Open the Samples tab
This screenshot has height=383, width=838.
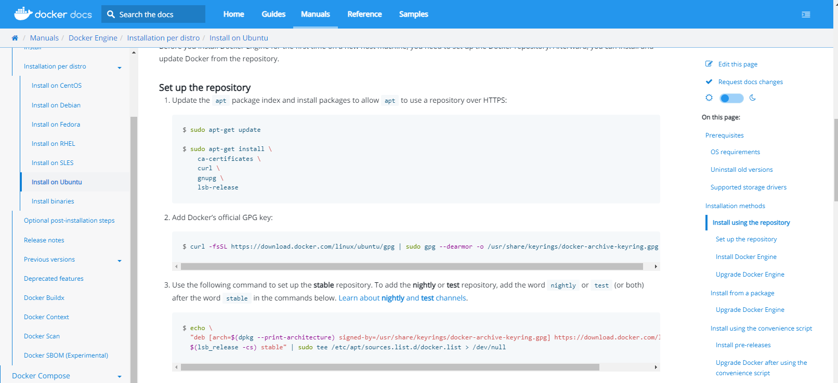point(414,14)
